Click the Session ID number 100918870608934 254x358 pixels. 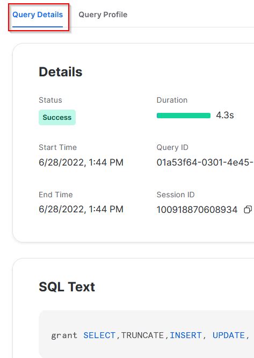(197, 210)
